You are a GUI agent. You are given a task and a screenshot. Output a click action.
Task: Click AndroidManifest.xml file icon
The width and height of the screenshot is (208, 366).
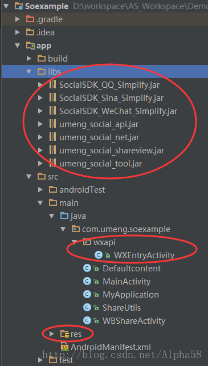click(x=64, y=347)
